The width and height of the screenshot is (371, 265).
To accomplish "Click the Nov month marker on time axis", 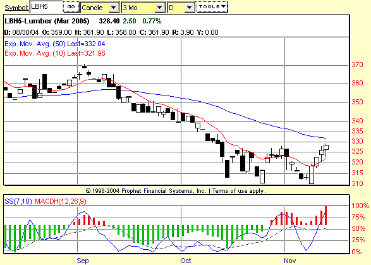I will coord(289,261).
